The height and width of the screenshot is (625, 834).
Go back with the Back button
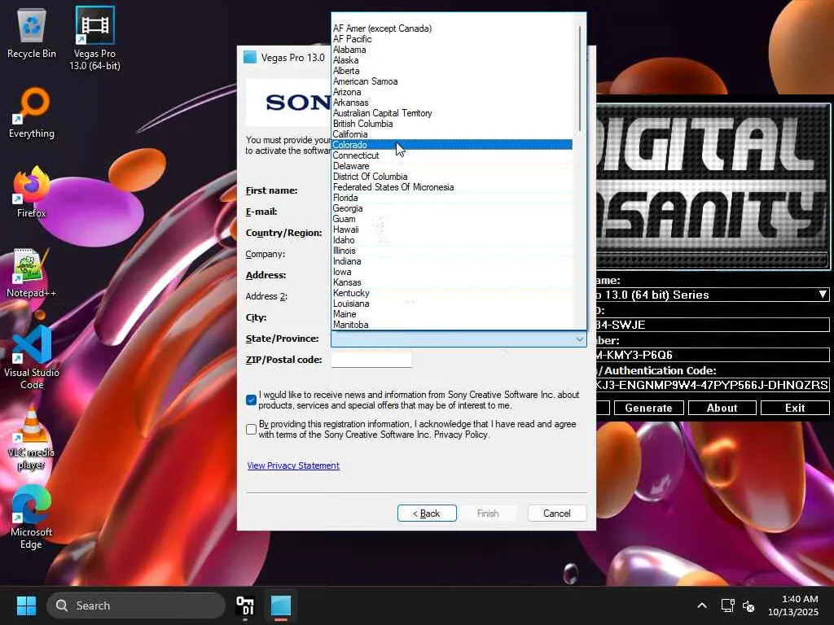[427, 514]
